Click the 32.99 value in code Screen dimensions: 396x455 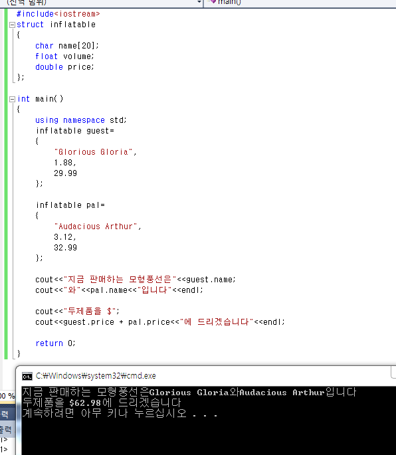click(65, 248)
